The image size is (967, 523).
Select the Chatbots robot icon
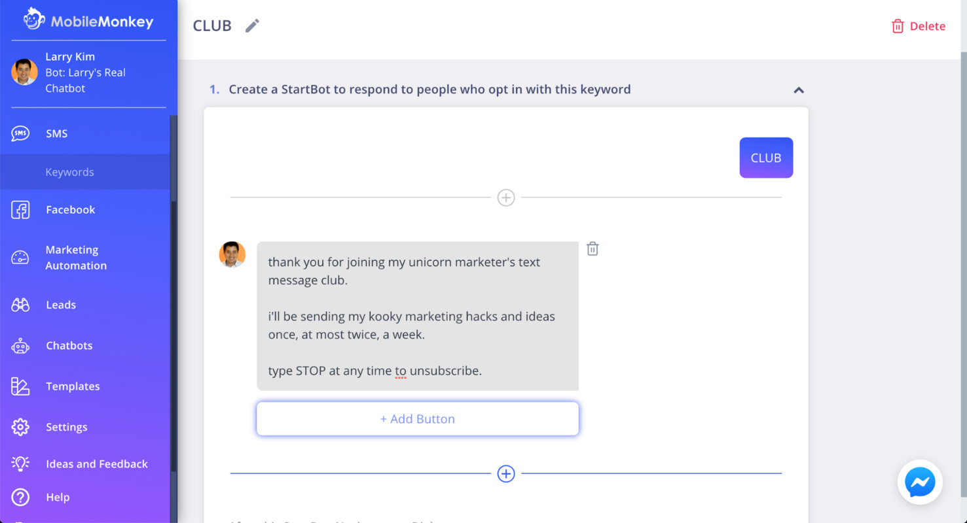click(x=20, y=345)
